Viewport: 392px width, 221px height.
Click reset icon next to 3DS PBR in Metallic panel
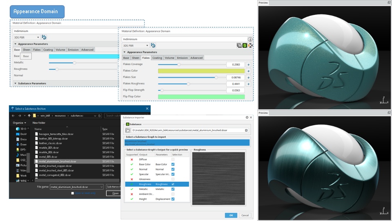click(x=44, y=37)
